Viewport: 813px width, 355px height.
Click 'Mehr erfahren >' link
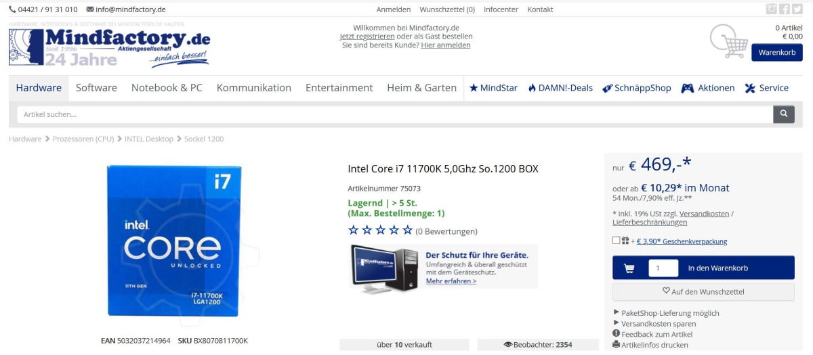pos(451,281)
